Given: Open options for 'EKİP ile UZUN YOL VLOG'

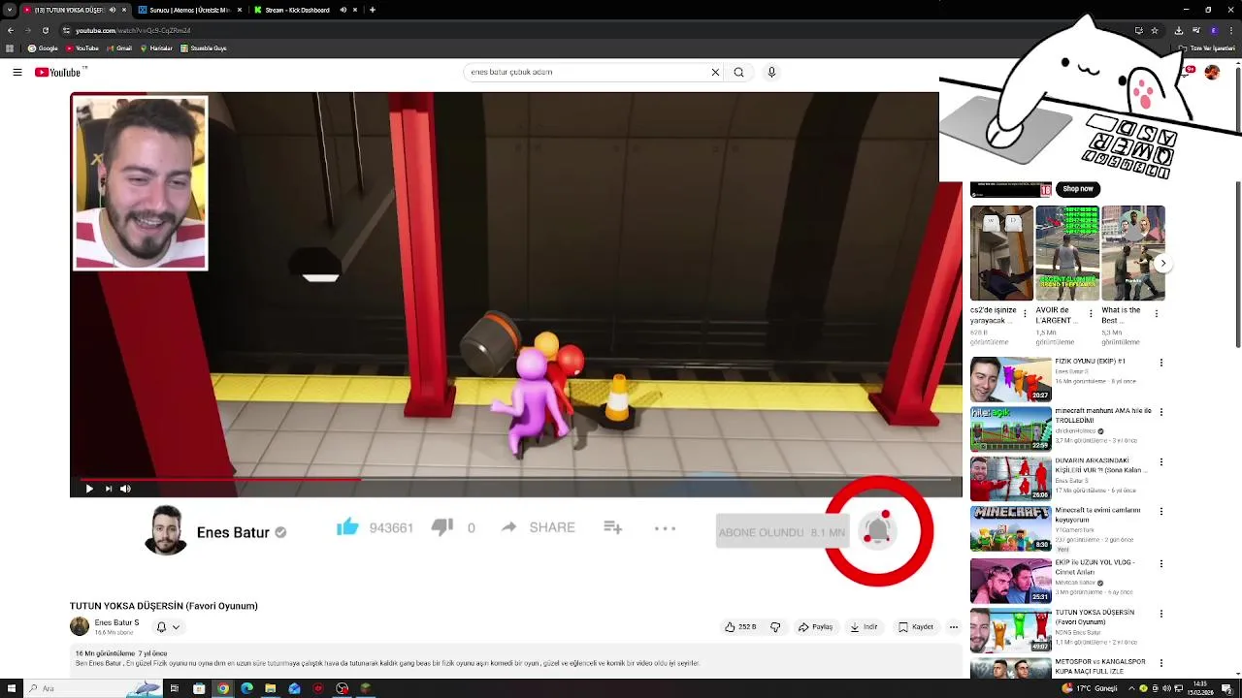Looking at the screenshot, I should 1160,563.
